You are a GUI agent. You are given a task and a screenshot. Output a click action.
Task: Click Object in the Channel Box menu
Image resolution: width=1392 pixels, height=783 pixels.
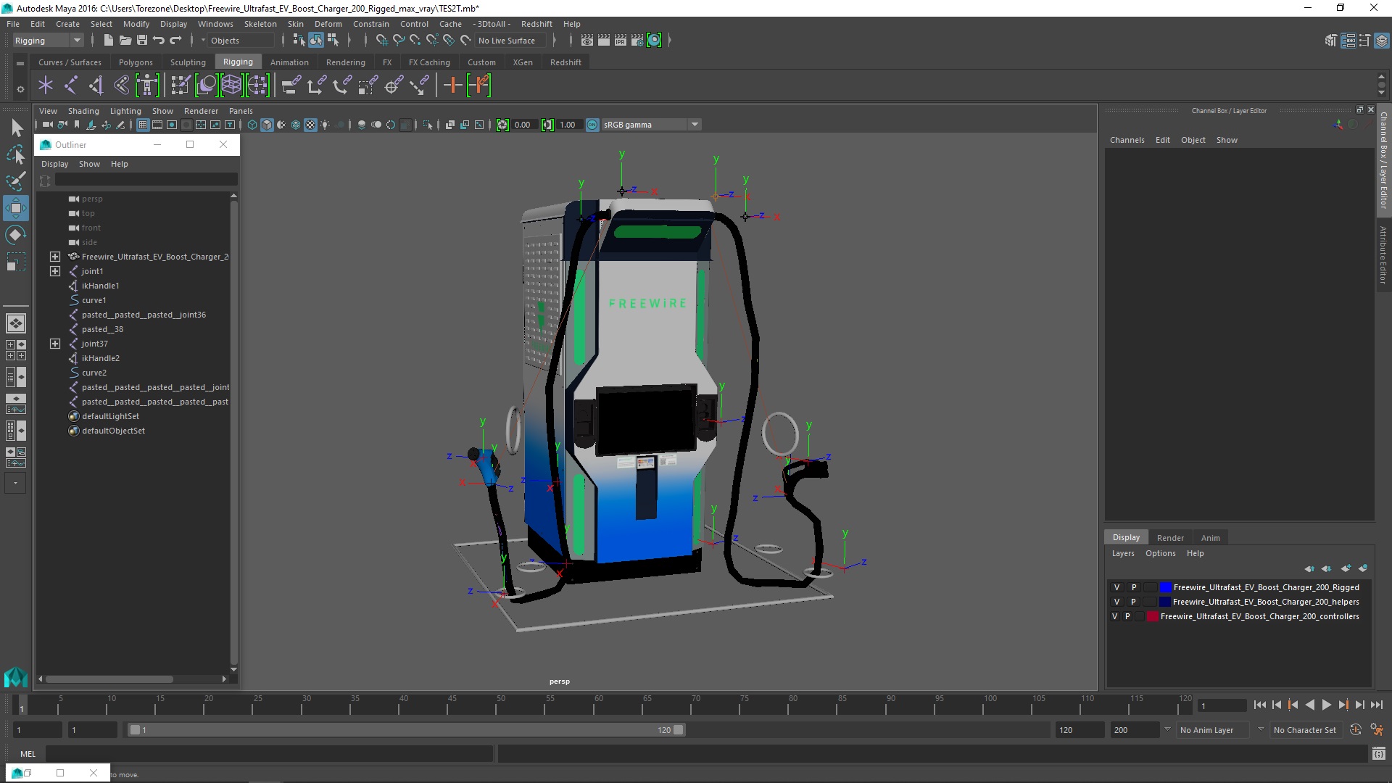[1193, 140]
